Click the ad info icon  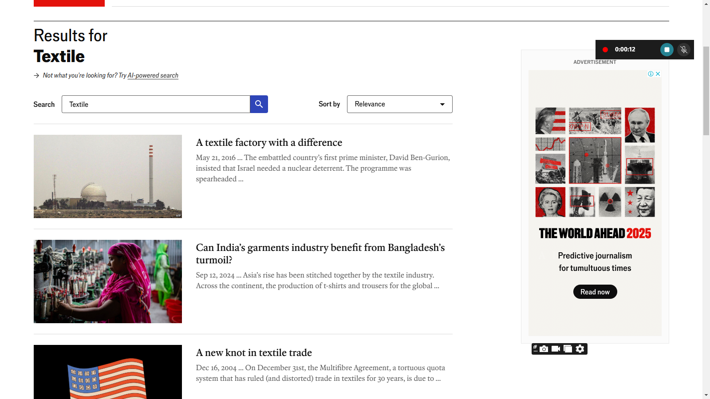(651, 74)
